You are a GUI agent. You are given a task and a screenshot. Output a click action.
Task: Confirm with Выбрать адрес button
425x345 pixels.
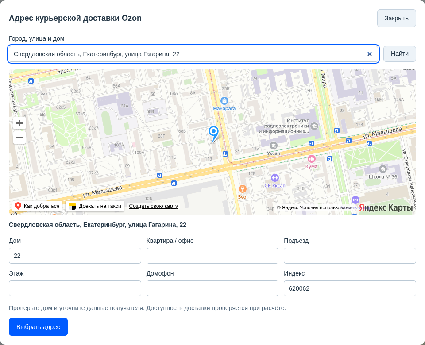(x=38, y=327)
